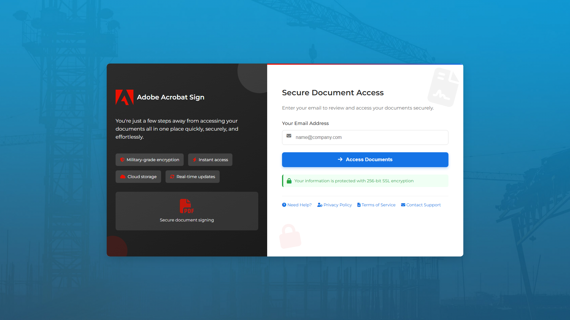This screenshot has height=320, width=570.
Task: Click the Secure document signing card
Action: pos(187,211)
